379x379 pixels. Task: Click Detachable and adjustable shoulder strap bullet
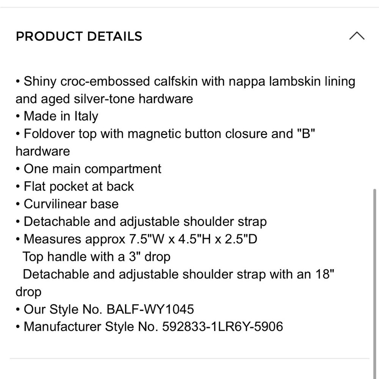[141, 222]
